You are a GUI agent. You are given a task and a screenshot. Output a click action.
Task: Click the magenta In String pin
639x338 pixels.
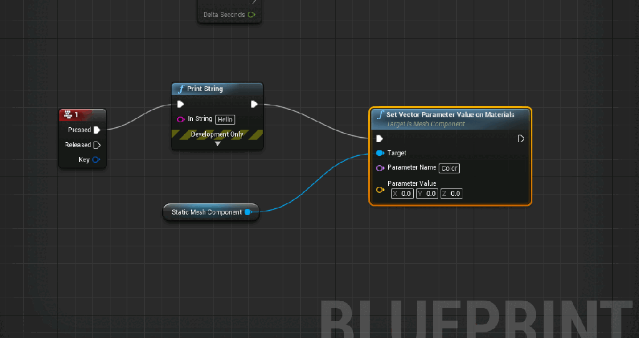(x=180, y=119)
